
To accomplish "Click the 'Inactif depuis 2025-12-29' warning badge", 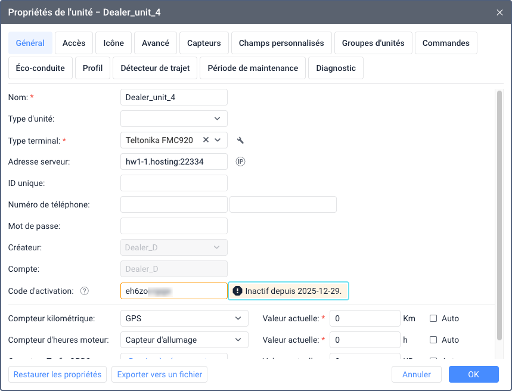I will (288, 291).
